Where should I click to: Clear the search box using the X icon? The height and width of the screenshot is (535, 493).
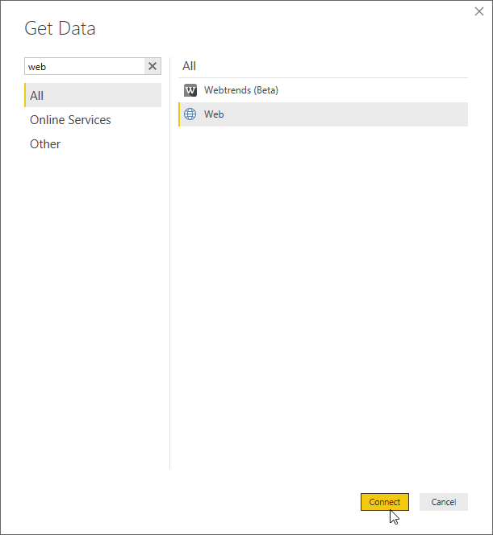tap(152, 67)
